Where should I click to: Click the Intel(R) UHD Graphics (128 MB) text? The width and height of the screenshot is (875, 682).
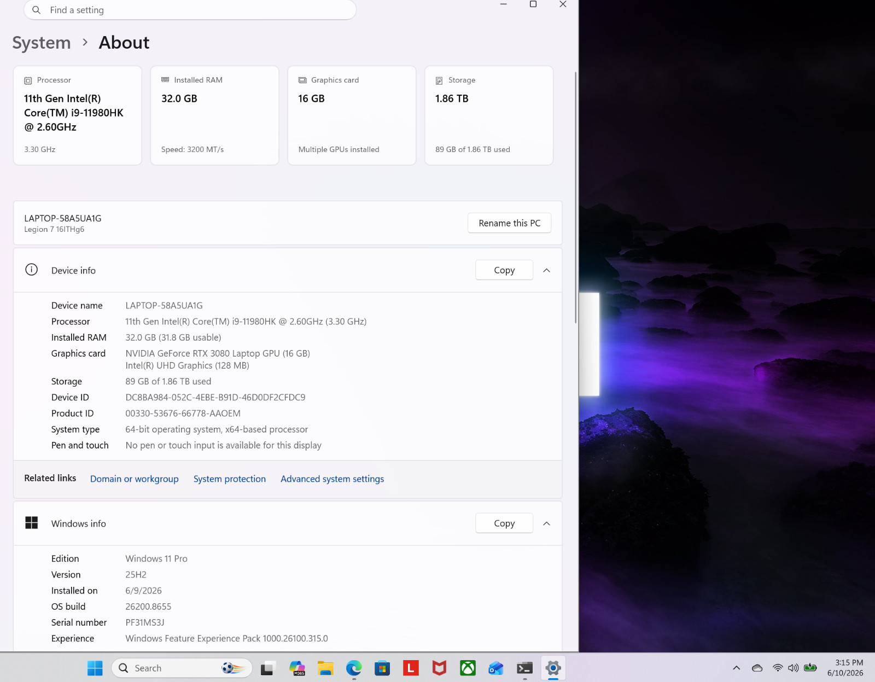click(x=188, y=365)
